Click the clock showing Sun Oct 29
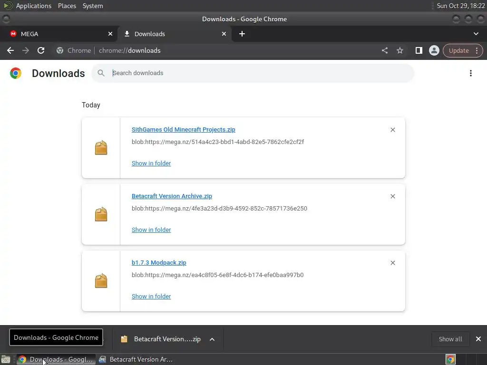Screen dimensions: 487x365 tap(460, 6)
